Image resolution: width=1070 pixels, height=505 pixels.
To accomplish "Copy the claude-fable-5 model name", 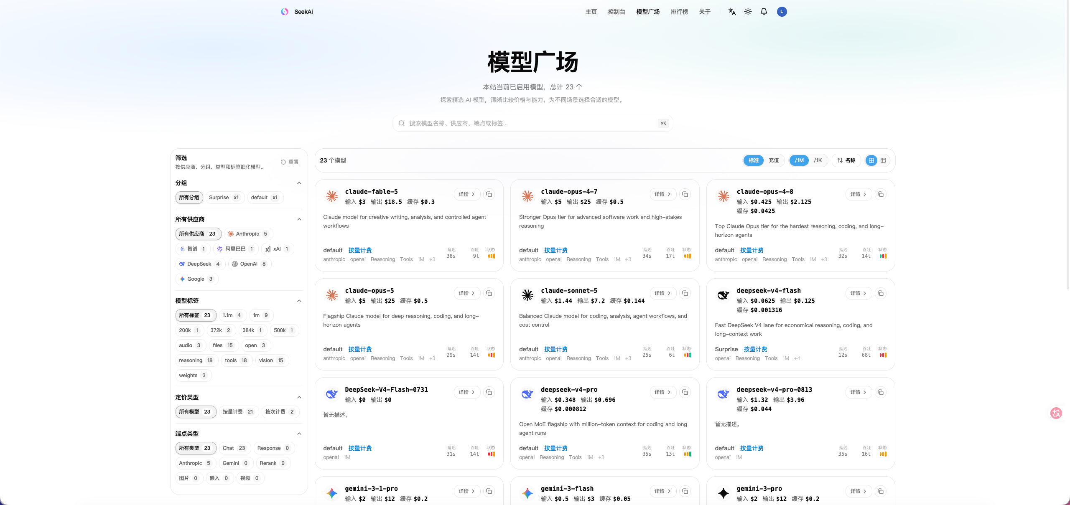I will click(x=489, y=194).
